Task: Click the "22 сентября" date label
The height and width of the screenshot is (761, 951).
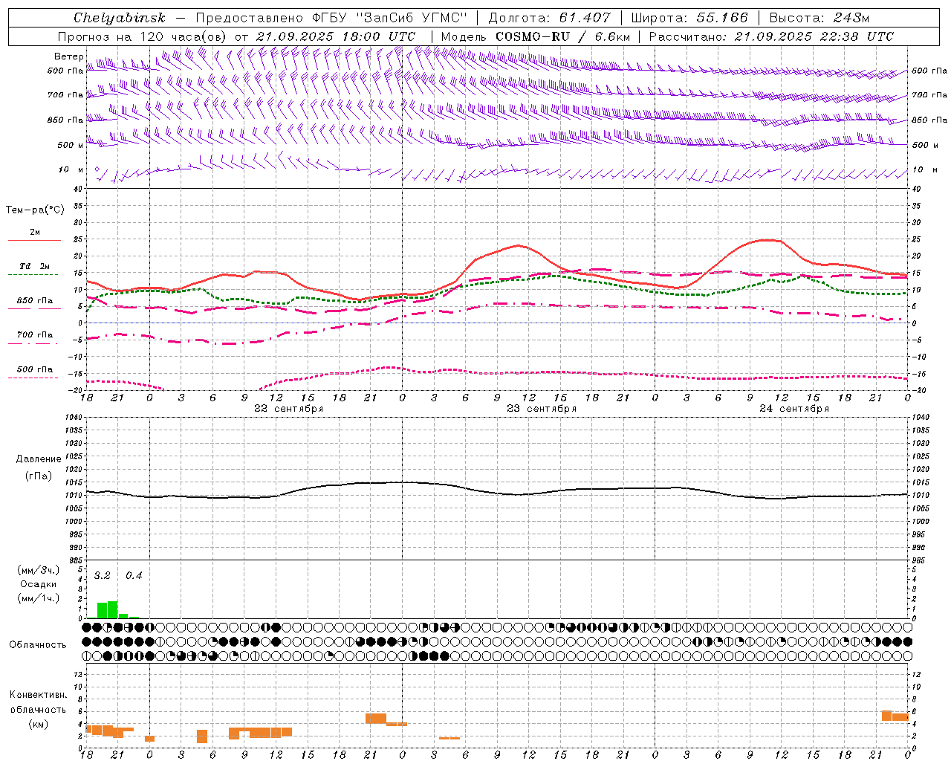Action: pyautogui.click(x=288, y=409)
